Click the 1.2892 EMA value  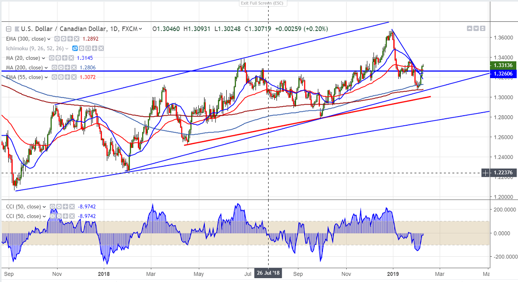pos(91,39)
